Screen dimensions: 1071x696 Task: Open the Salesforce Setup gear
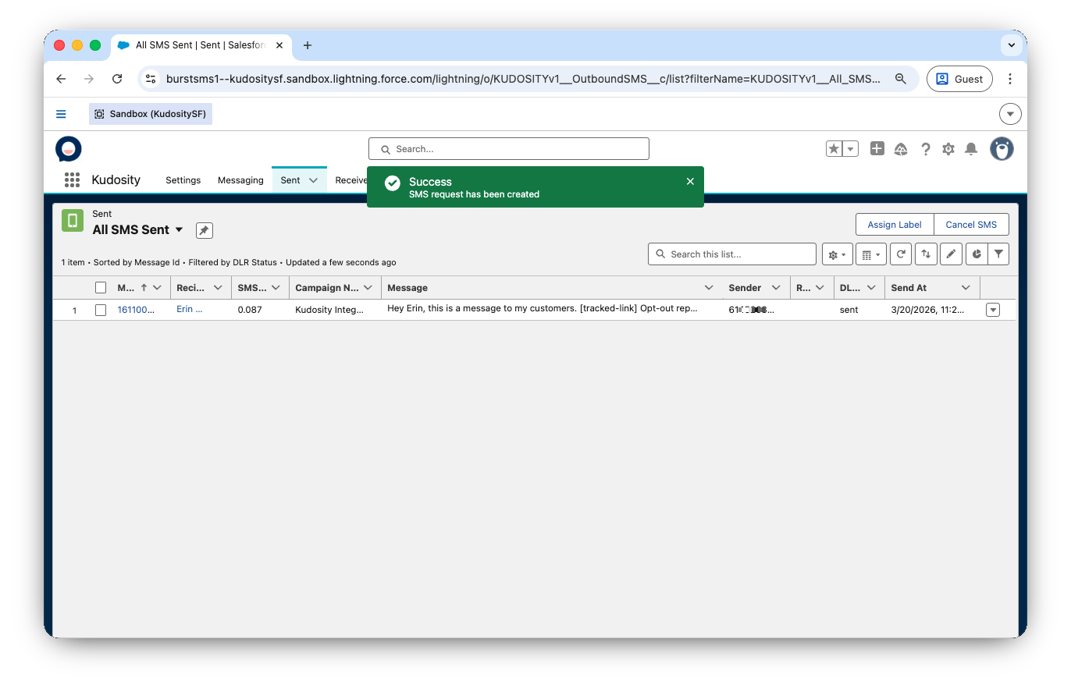948,149
